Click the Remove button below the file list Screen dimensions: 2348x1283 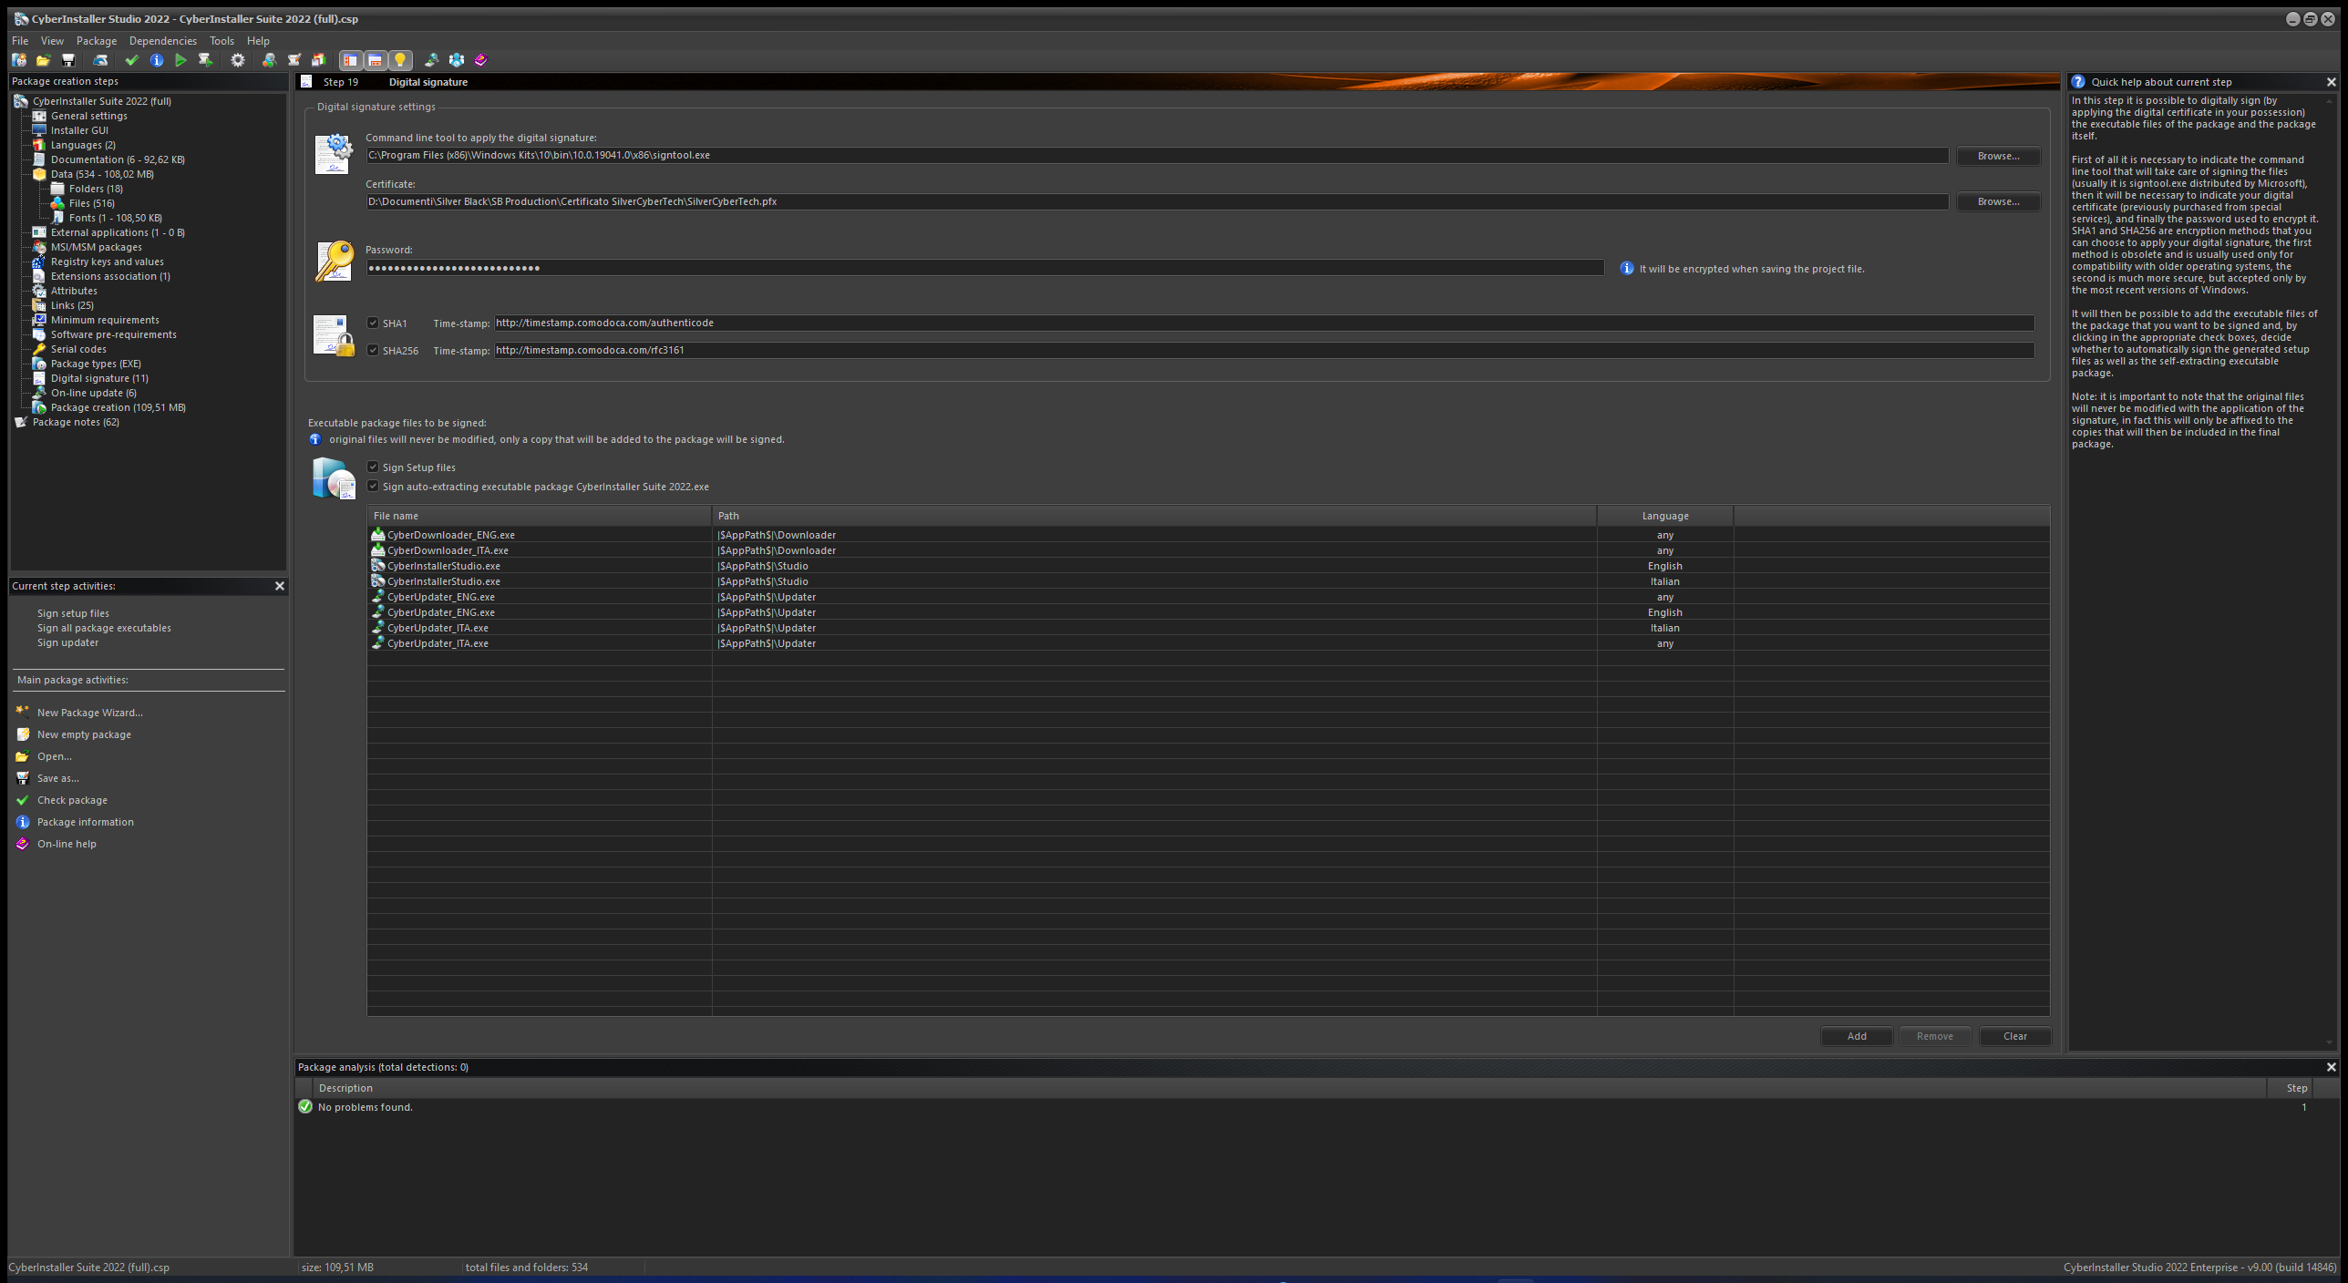[x=1935, y=1036]
